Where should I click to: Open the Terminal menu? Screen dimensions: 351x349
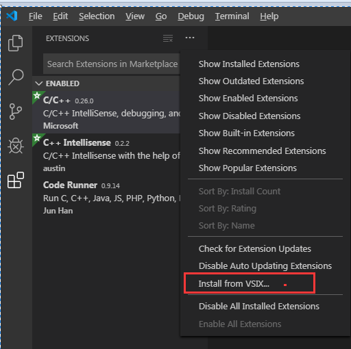pyautogui.click(x=232, y=16)
